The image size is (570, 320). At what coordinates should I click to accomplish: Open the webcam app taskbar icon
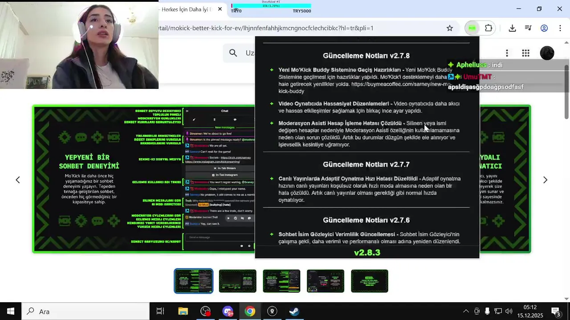point(272,311)
